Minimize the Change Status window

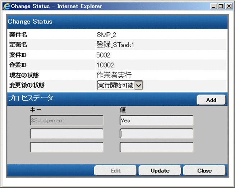pyautogui.click(x=214, y=6)
